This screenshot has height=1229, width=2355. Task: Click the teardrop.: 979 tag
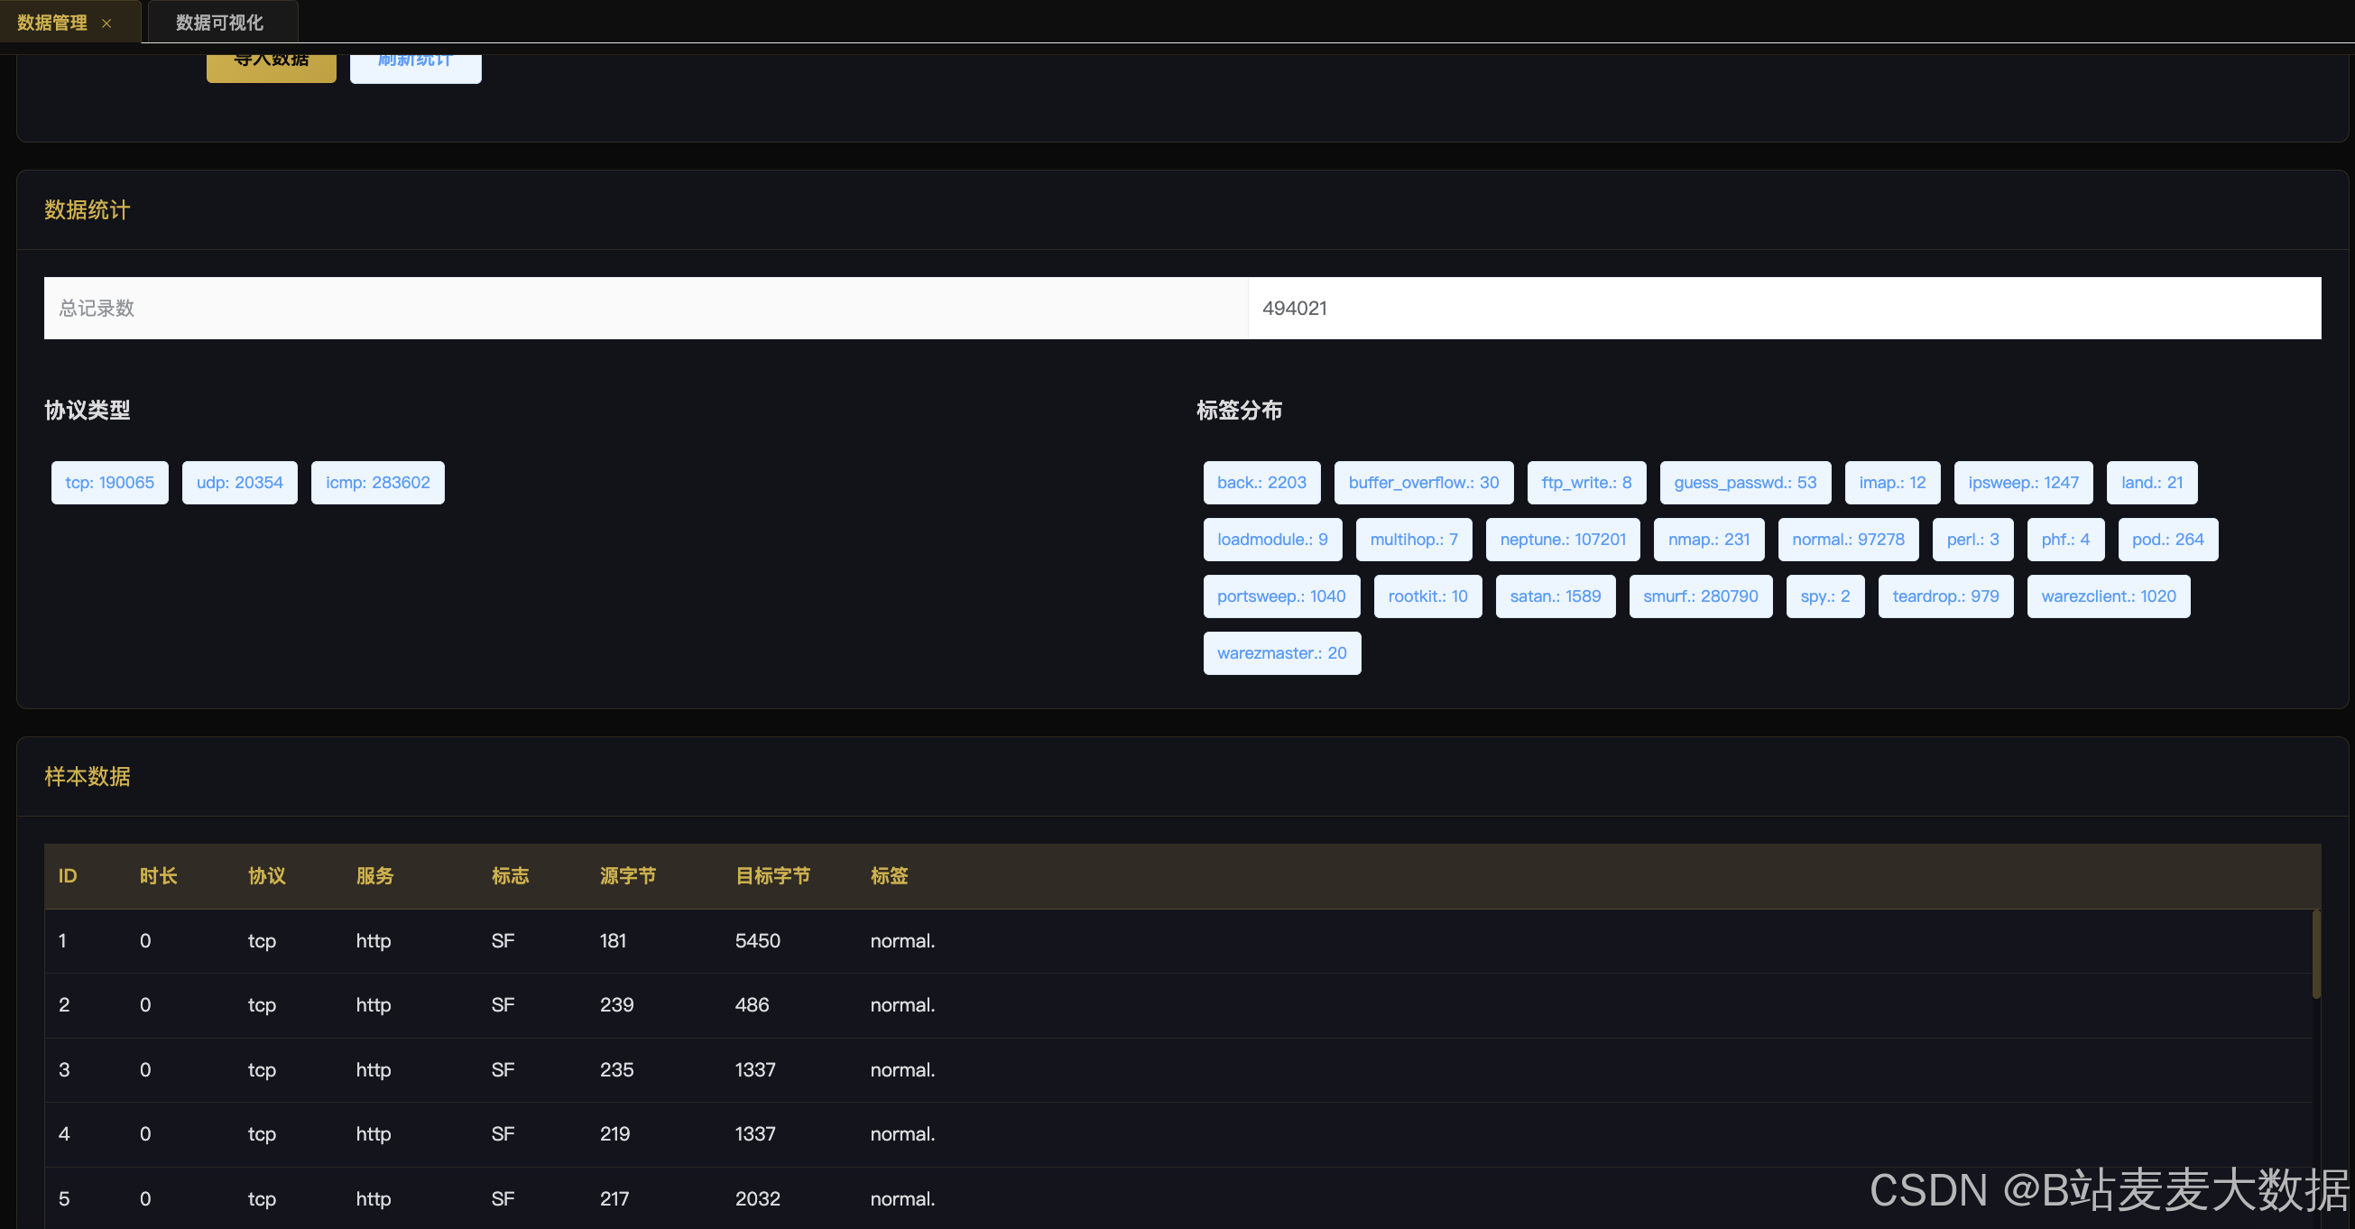1944,596
